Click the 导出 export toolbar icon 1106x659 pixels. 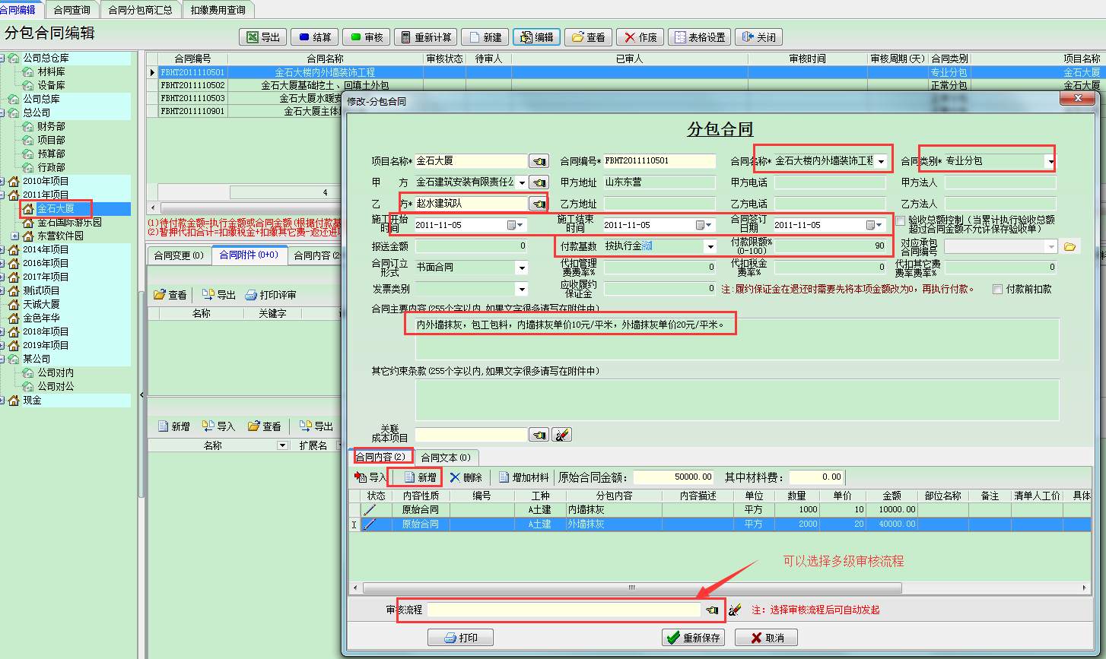252,37
